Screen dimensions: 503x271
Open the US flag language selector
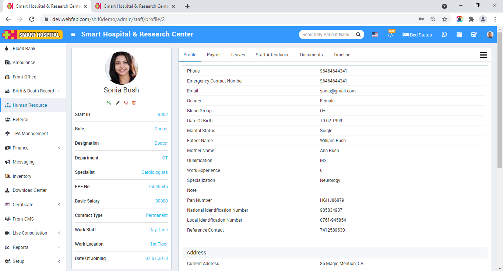pos(375,35)
